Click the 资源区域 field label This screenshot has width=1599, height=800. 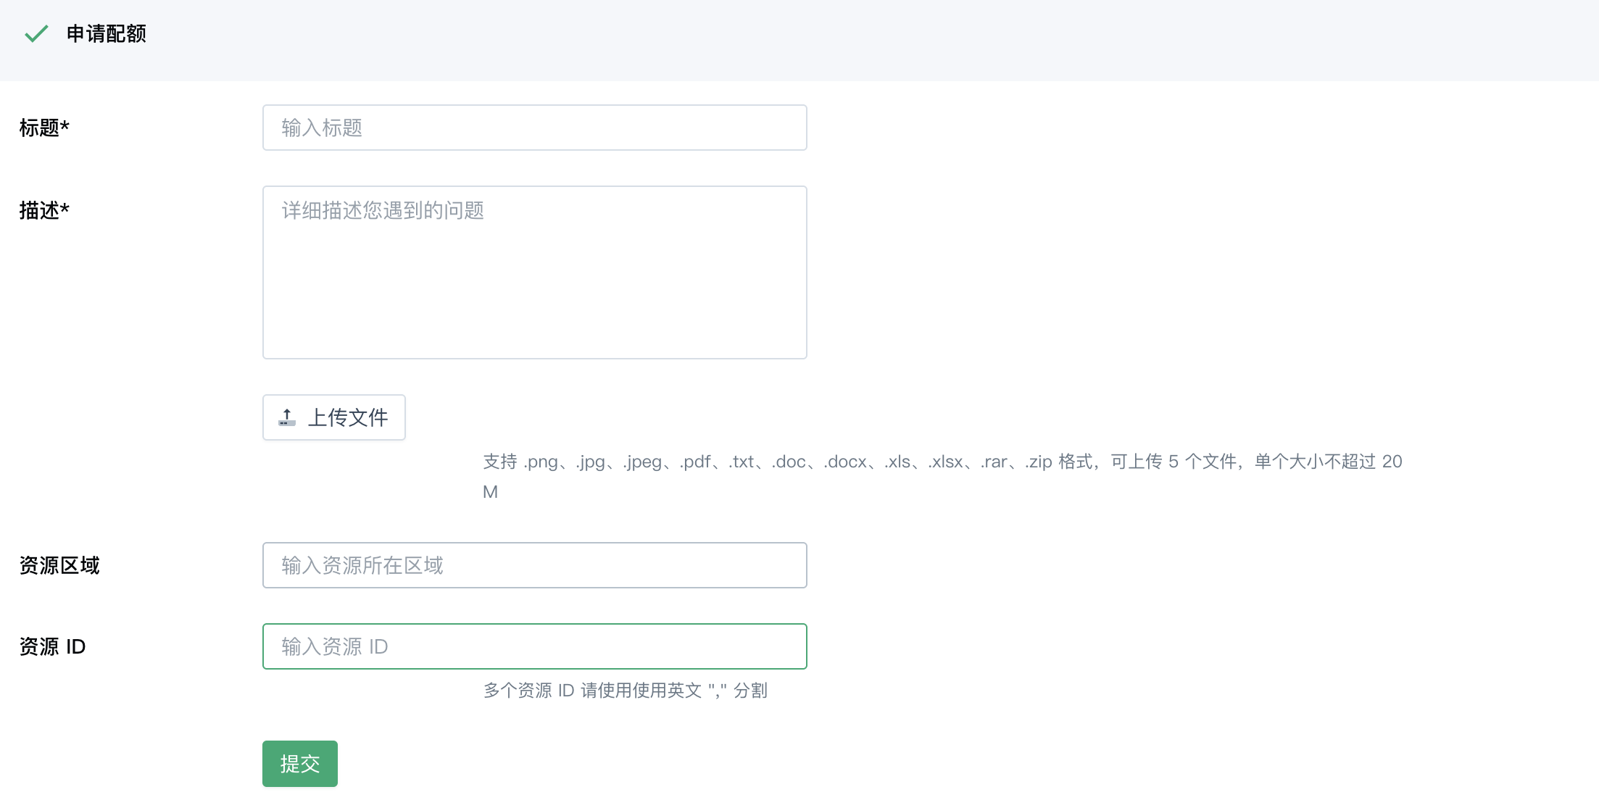click(x=59, y=565)
